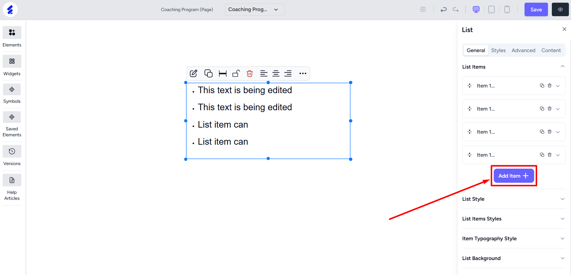
Task: Delete the second Item 1... list entry
Action: [549, 109]
